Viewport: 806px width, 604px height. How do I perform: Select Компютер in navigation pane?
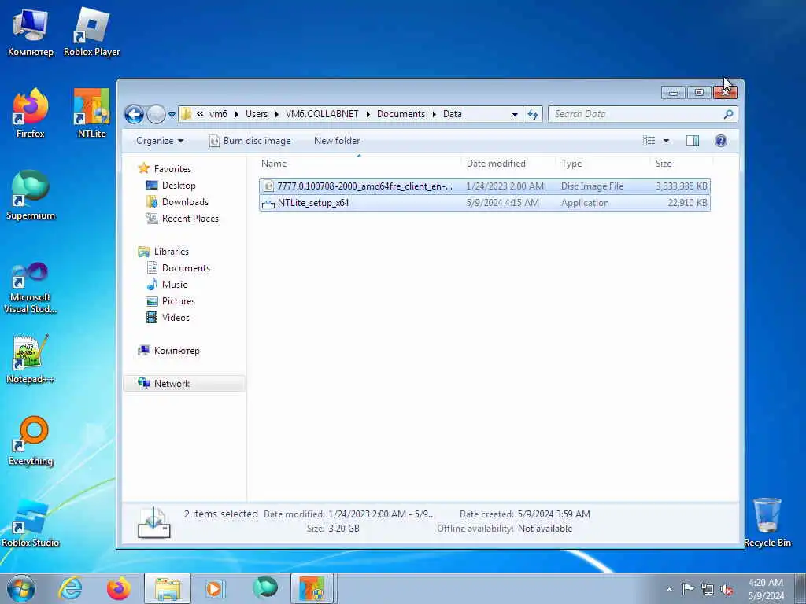point(176,351)
